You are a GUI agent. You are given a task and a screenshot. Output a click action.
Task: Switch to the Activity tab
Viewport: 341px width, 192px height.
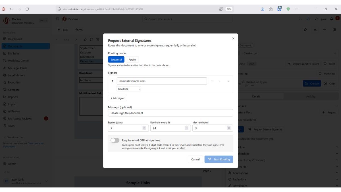(311, 96)
